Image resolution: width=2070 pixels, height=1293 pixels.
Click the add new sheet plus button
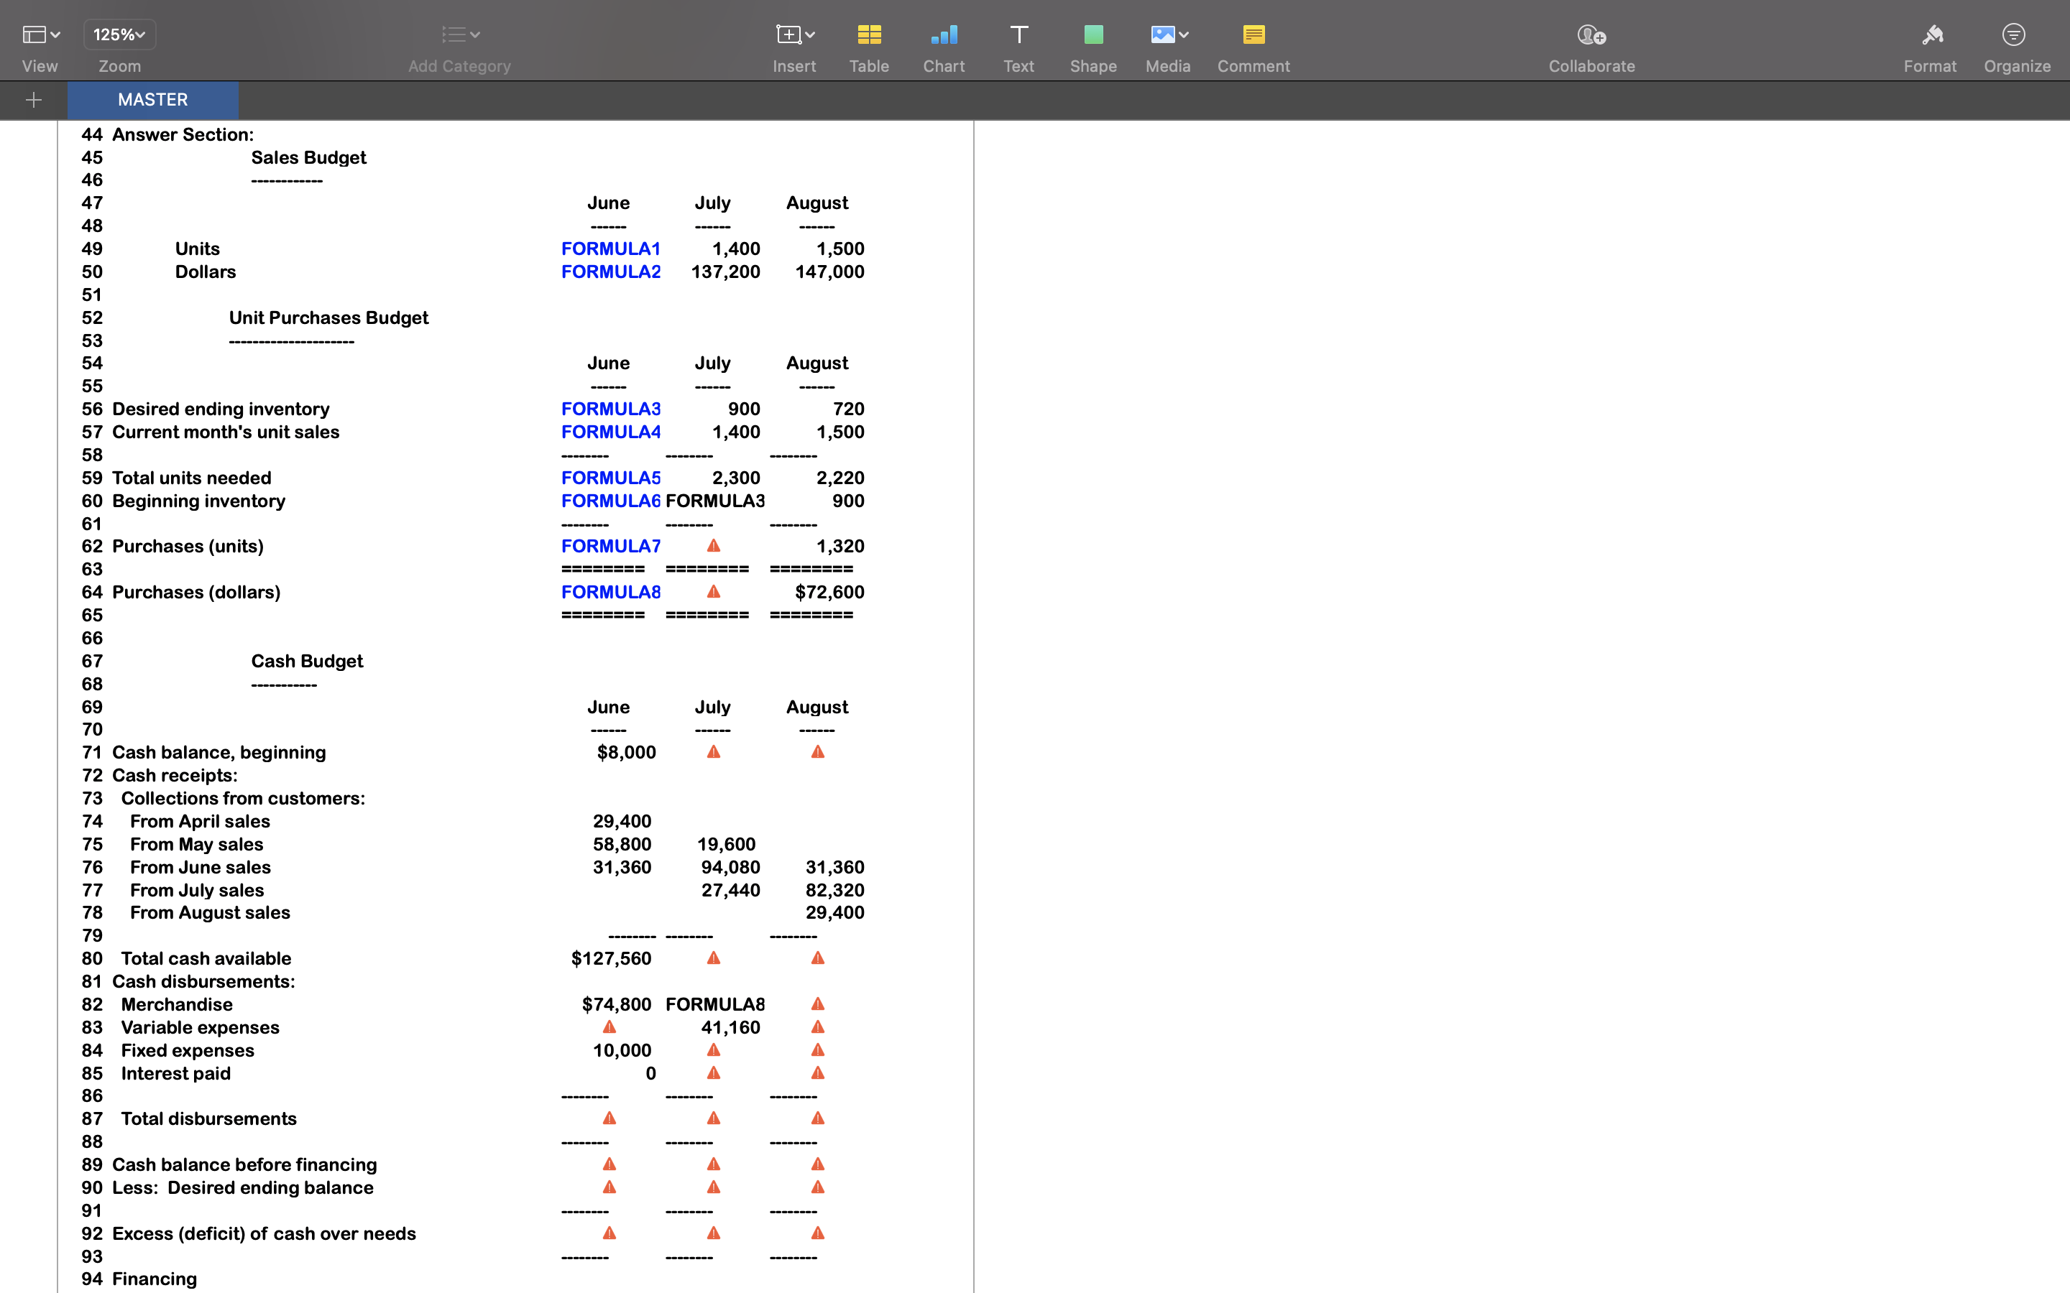click(33, 99)
